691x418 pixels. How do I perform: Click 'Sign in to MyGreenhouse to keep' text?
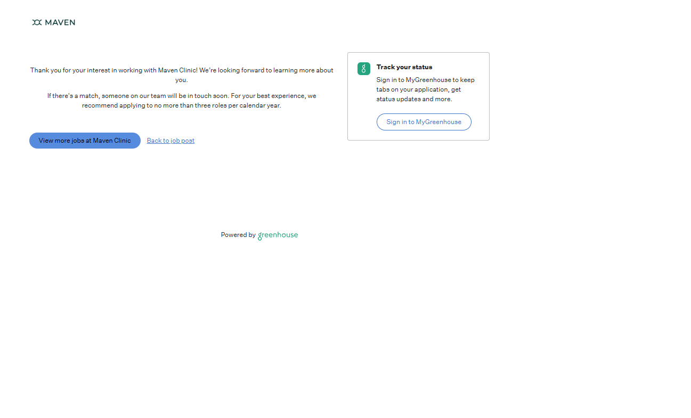point(425,80)
